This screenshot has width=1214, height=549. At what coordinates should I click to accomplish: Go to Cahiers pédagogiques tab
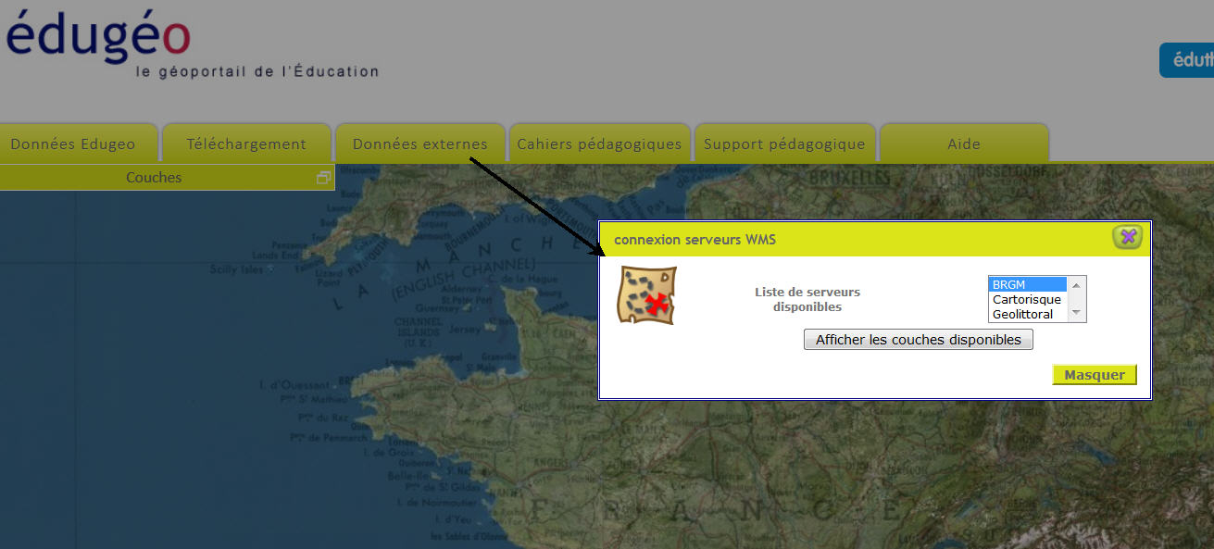[x=599, y=143]
